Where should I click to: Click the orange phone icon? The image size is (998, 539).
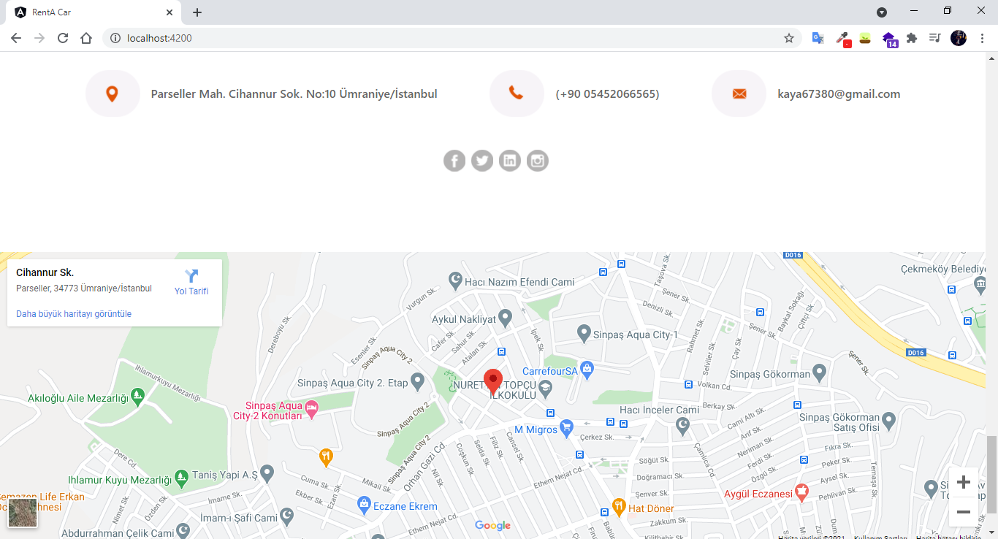(517, 93)
